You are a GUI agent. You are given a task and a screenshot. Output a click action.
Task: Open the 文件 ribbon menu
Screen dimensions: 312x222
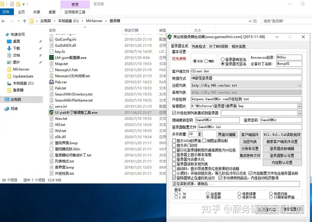point(6,12)
